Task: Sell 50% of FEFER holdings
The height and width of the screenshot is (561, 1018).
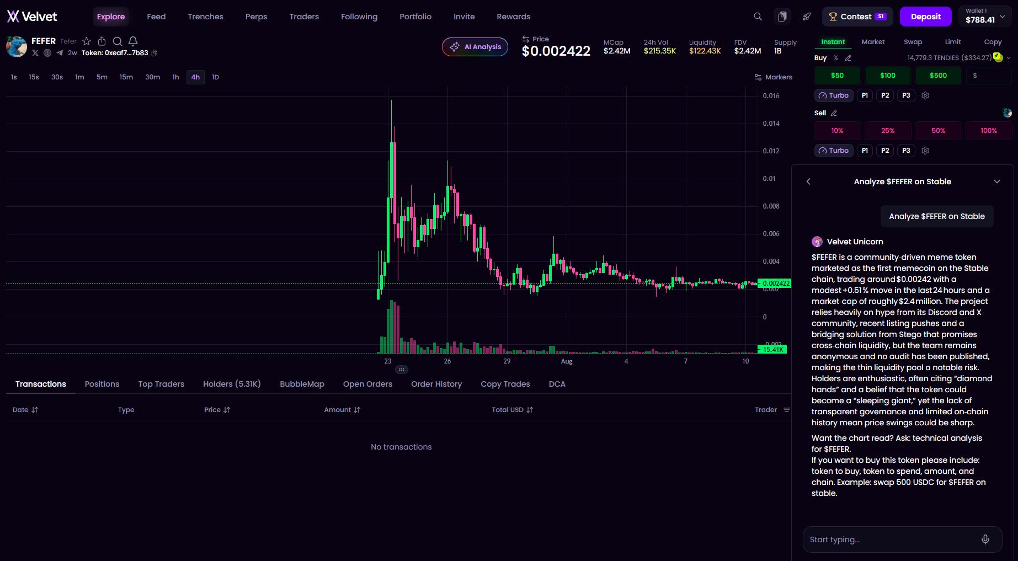Action: point(939,131)
